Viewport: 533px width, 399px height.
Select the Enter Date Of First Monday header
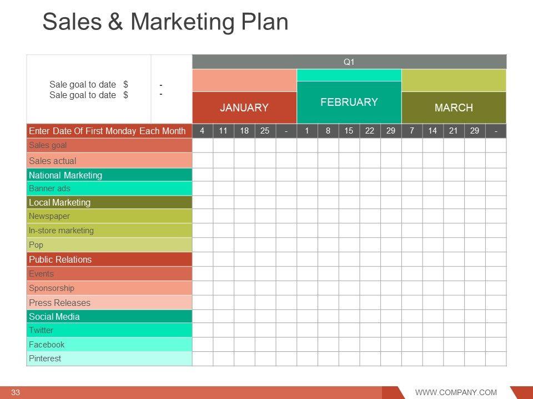click(x=107, y=131)
